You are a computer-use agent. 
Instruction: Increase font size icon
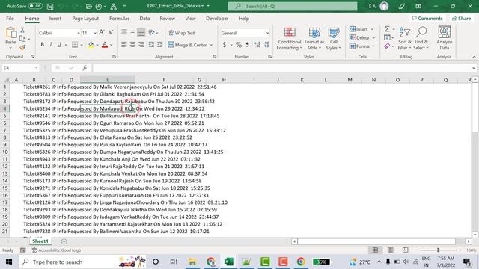coord(102,33)
